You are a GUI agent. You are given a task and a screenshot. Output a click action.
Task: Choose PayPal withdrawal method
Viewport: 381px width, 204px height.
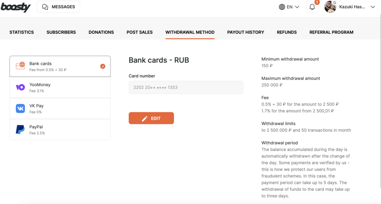pos(60,129)
